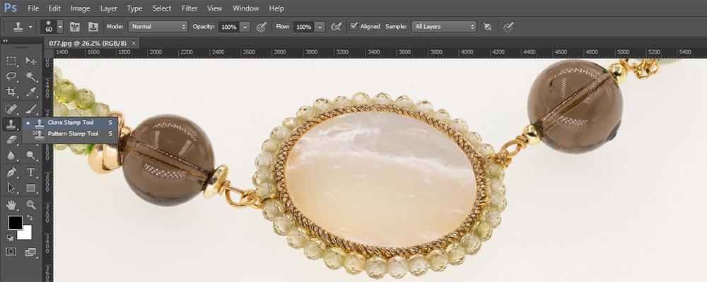Viewport: 707px width, 282px height.
Task: Select the Rectangle shape tool
Action: (30, 188)
